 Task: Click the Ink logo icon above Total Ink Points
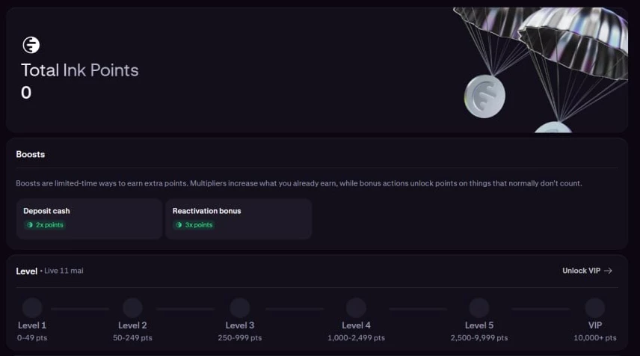coord(31,45)
